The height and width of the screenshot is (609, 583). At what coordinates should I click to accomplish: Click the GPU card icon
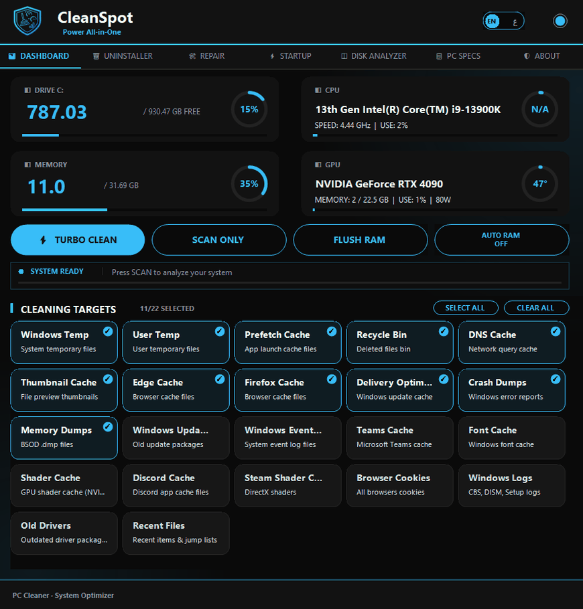[318, 165]
